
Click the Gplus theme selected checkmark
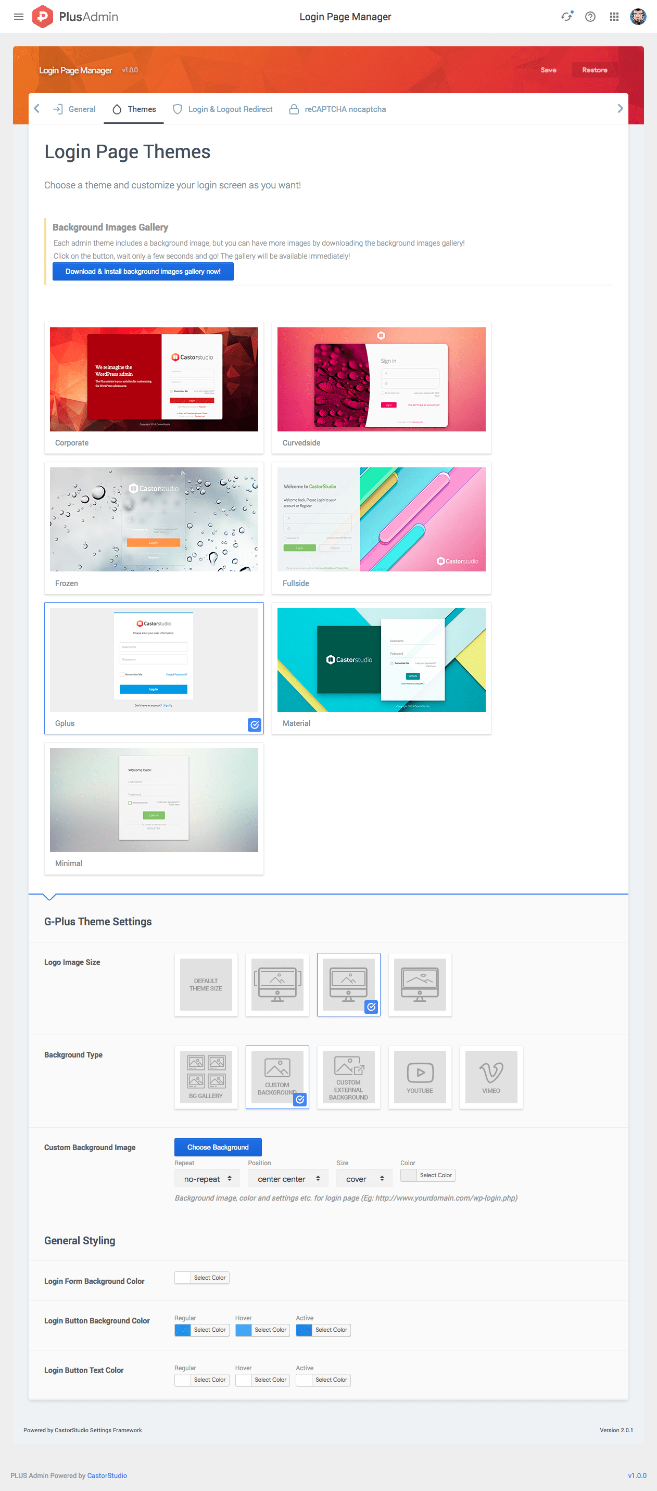255,724
